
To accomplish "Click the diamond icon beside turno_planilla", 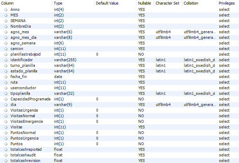I will pyautogui.click(x=6, y=66).
